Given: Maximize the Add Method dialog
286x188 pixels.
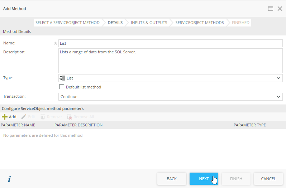Looking at the screenshot, I should pos(271,9).
